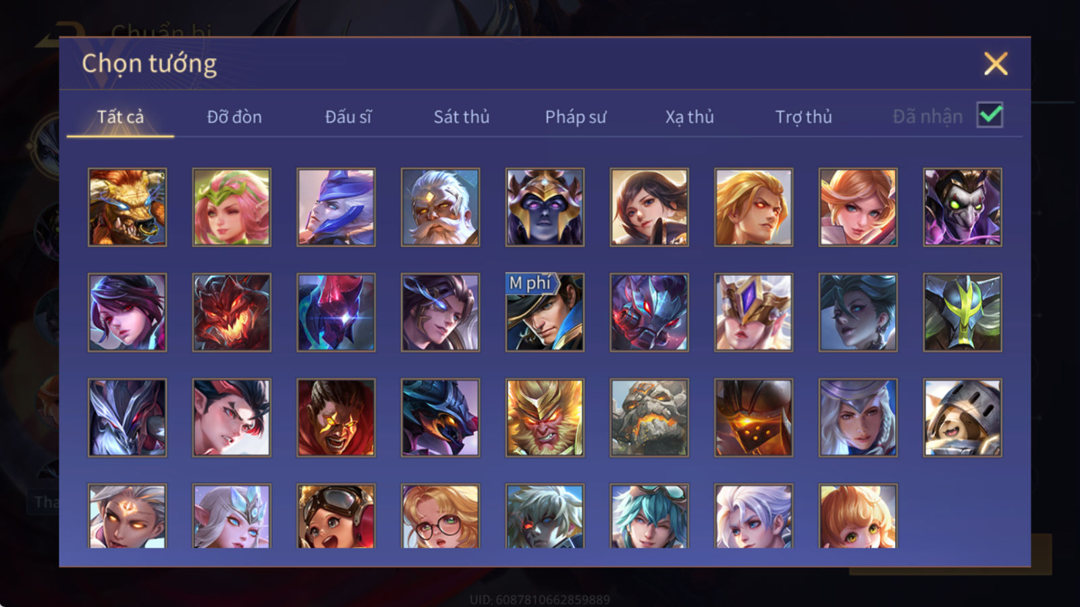Pick the golden monkey king hero
This screenshot has height=607, width=1080.
pyautogui.click(x=545, y=417)
